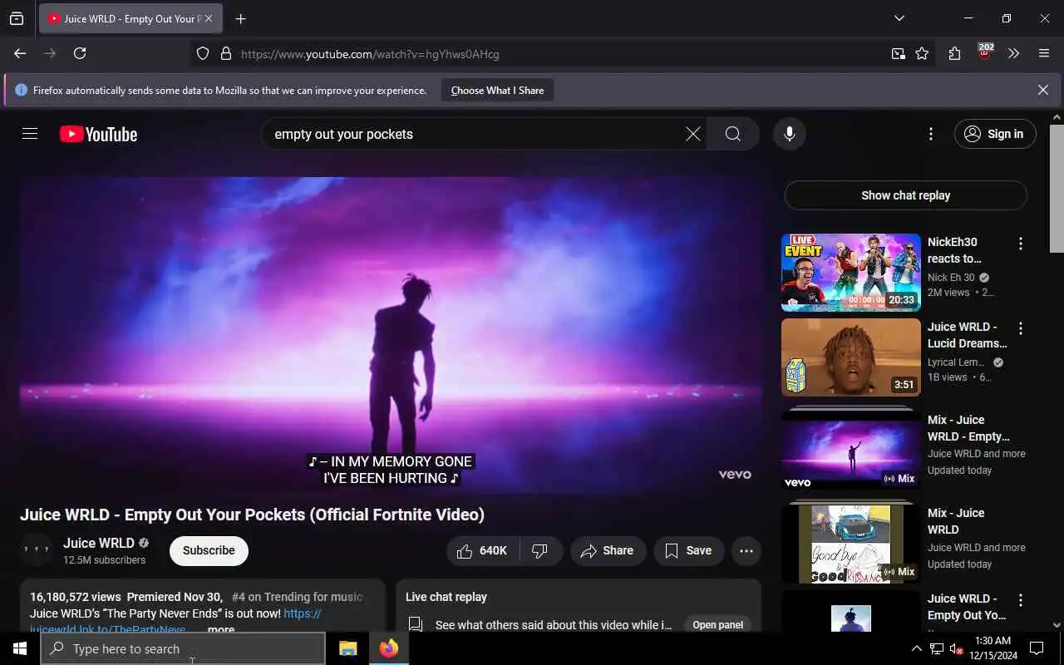
Task: Dislike the video with thumbs down
Action: [540, 550]
